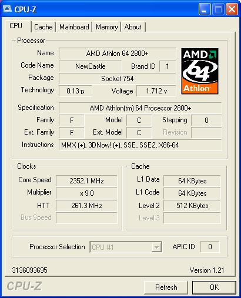Click the Refresh button
Screen dimensions: 241x298
166,287
